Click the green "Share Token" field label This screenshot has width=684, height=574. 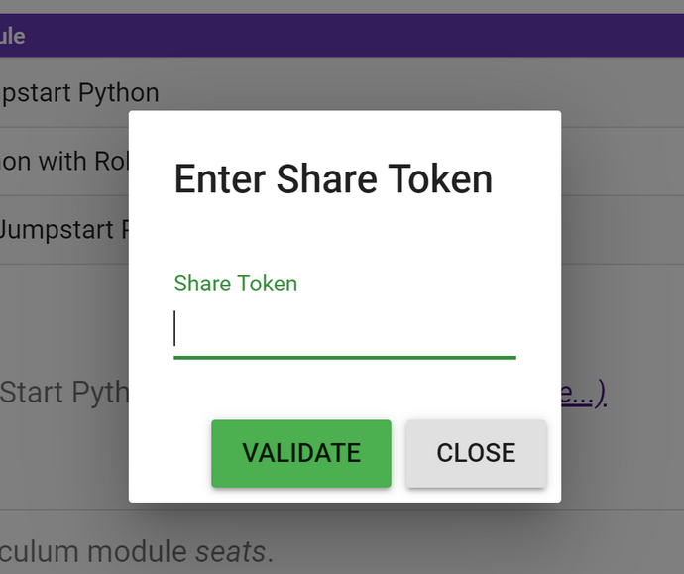235,284
